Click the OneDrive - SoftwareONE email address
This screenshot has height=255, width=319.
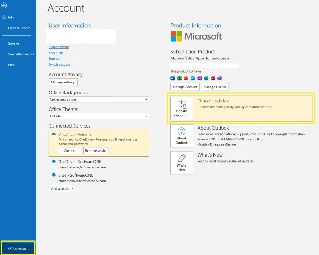pyautogui.click(x=82, y=167)
